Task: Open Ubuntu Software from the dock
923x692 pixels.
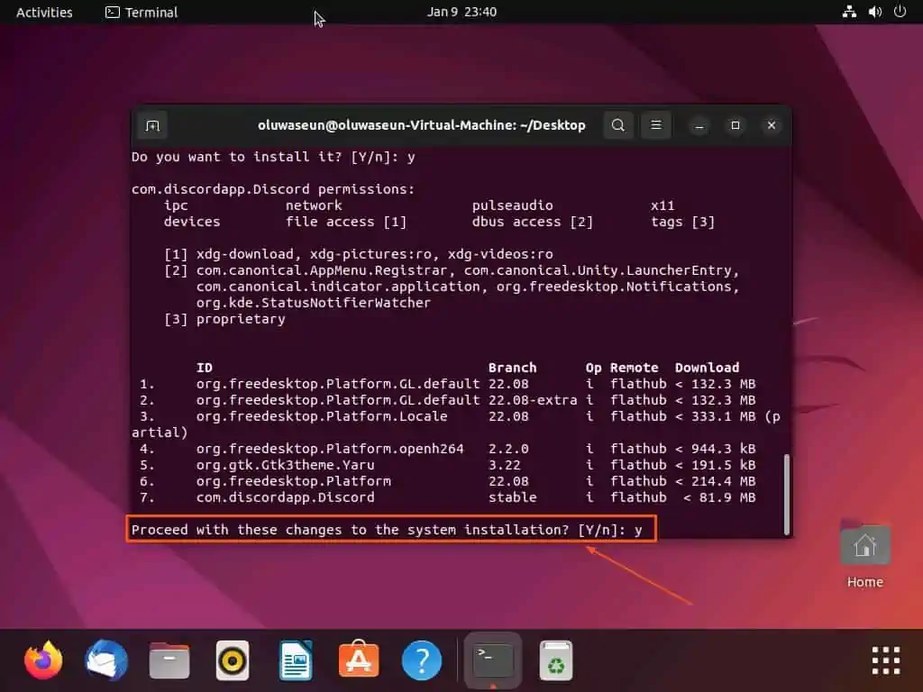Action: (x=359, y=659)
